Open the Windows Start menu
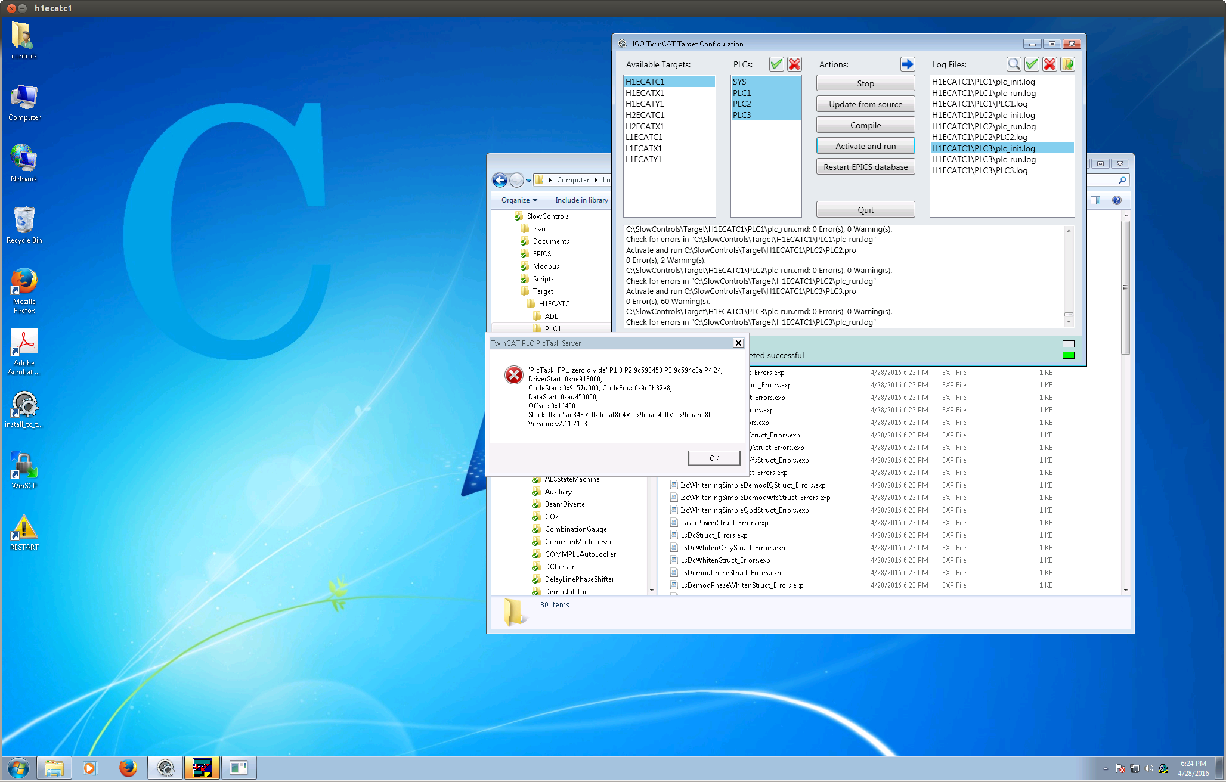The width and height of the screenshot is (1226, 782). tap(18, 768)
